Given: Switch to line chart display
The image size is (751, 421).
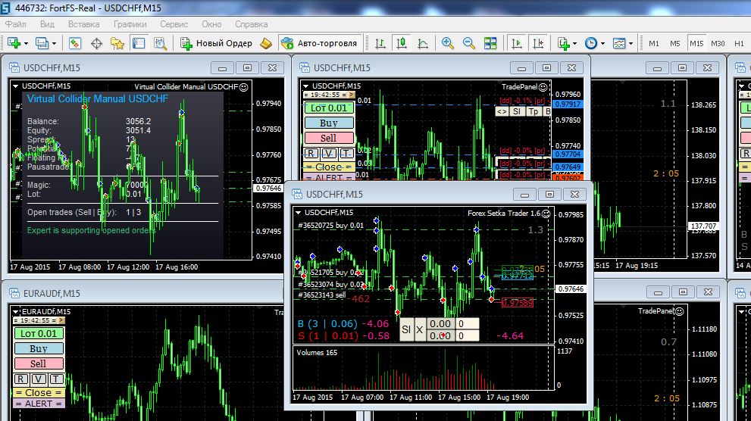Looking at the screenshot, I should point(422,43).
